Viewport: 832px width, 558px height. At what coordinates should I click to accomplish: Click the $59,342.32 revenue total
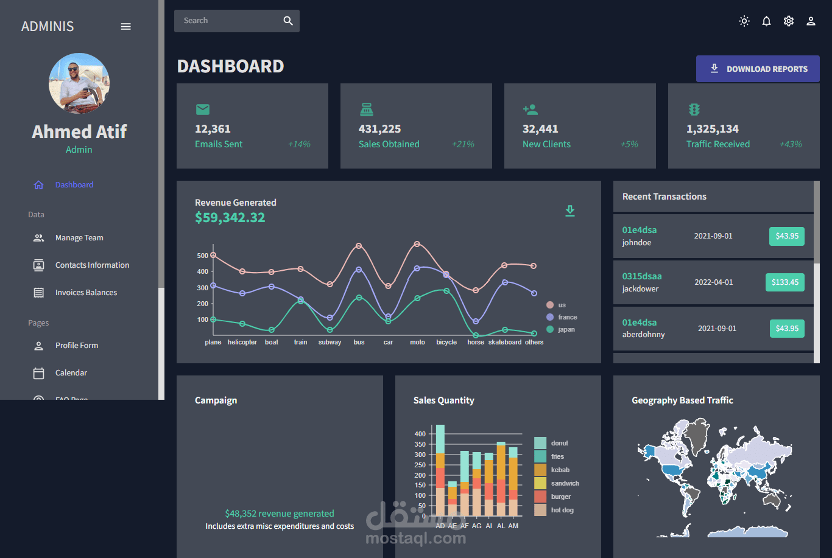pyautogui.click(x=230, y=218)
